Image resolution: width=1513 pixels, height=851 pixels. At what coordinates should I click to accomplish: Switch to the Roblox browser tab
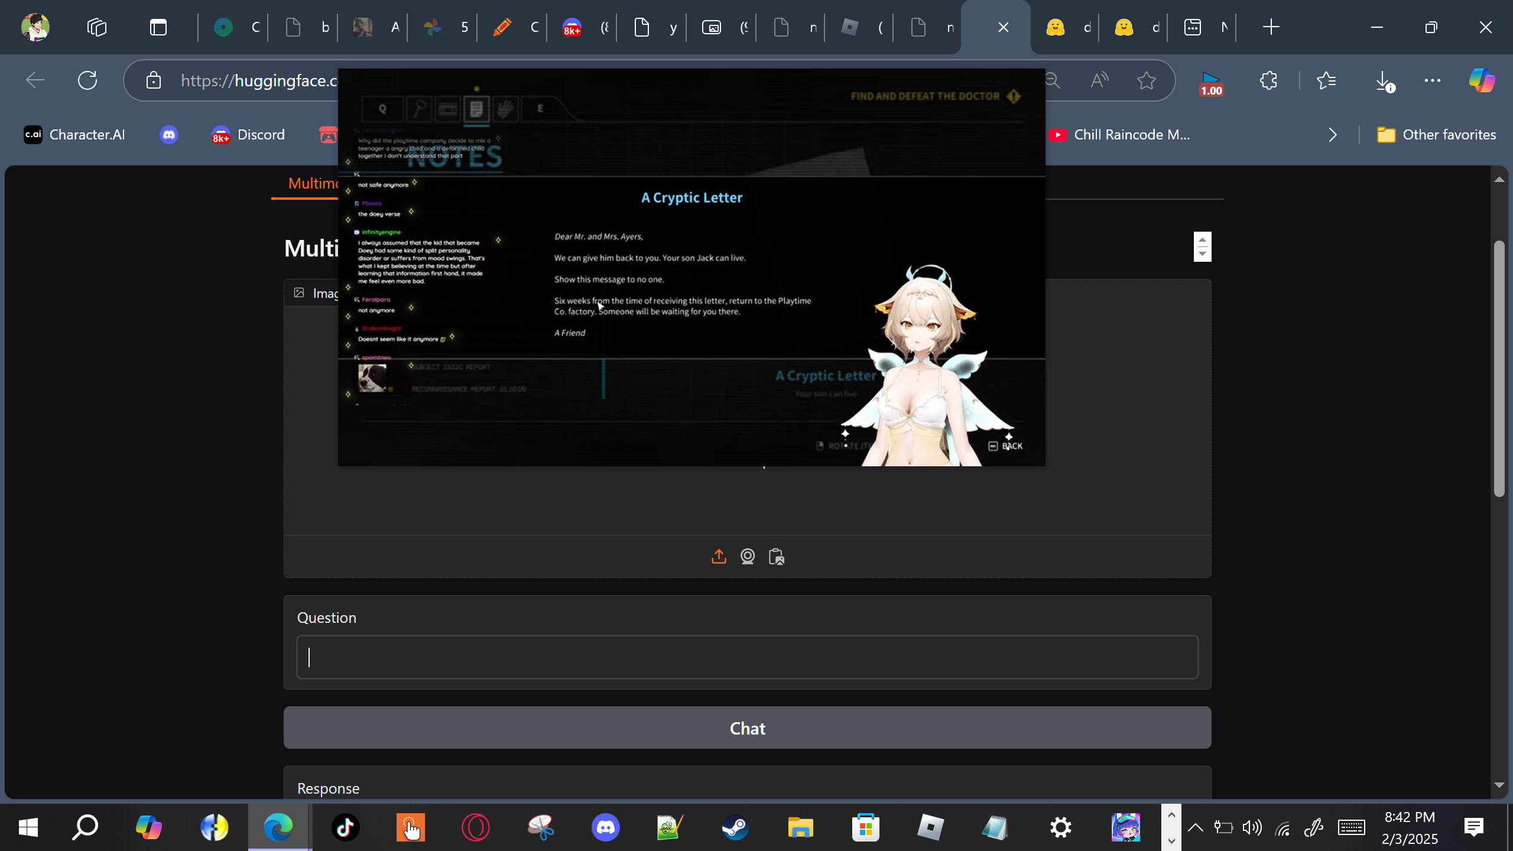tap(861, 27)
